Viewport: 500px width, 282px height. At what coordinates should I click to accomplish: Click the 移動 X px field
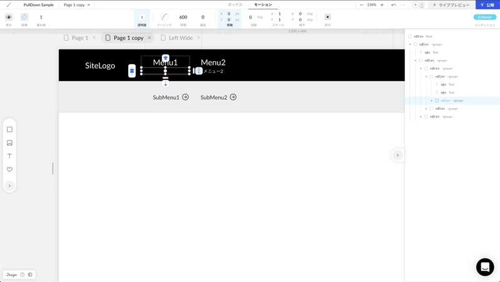(229, 14)
